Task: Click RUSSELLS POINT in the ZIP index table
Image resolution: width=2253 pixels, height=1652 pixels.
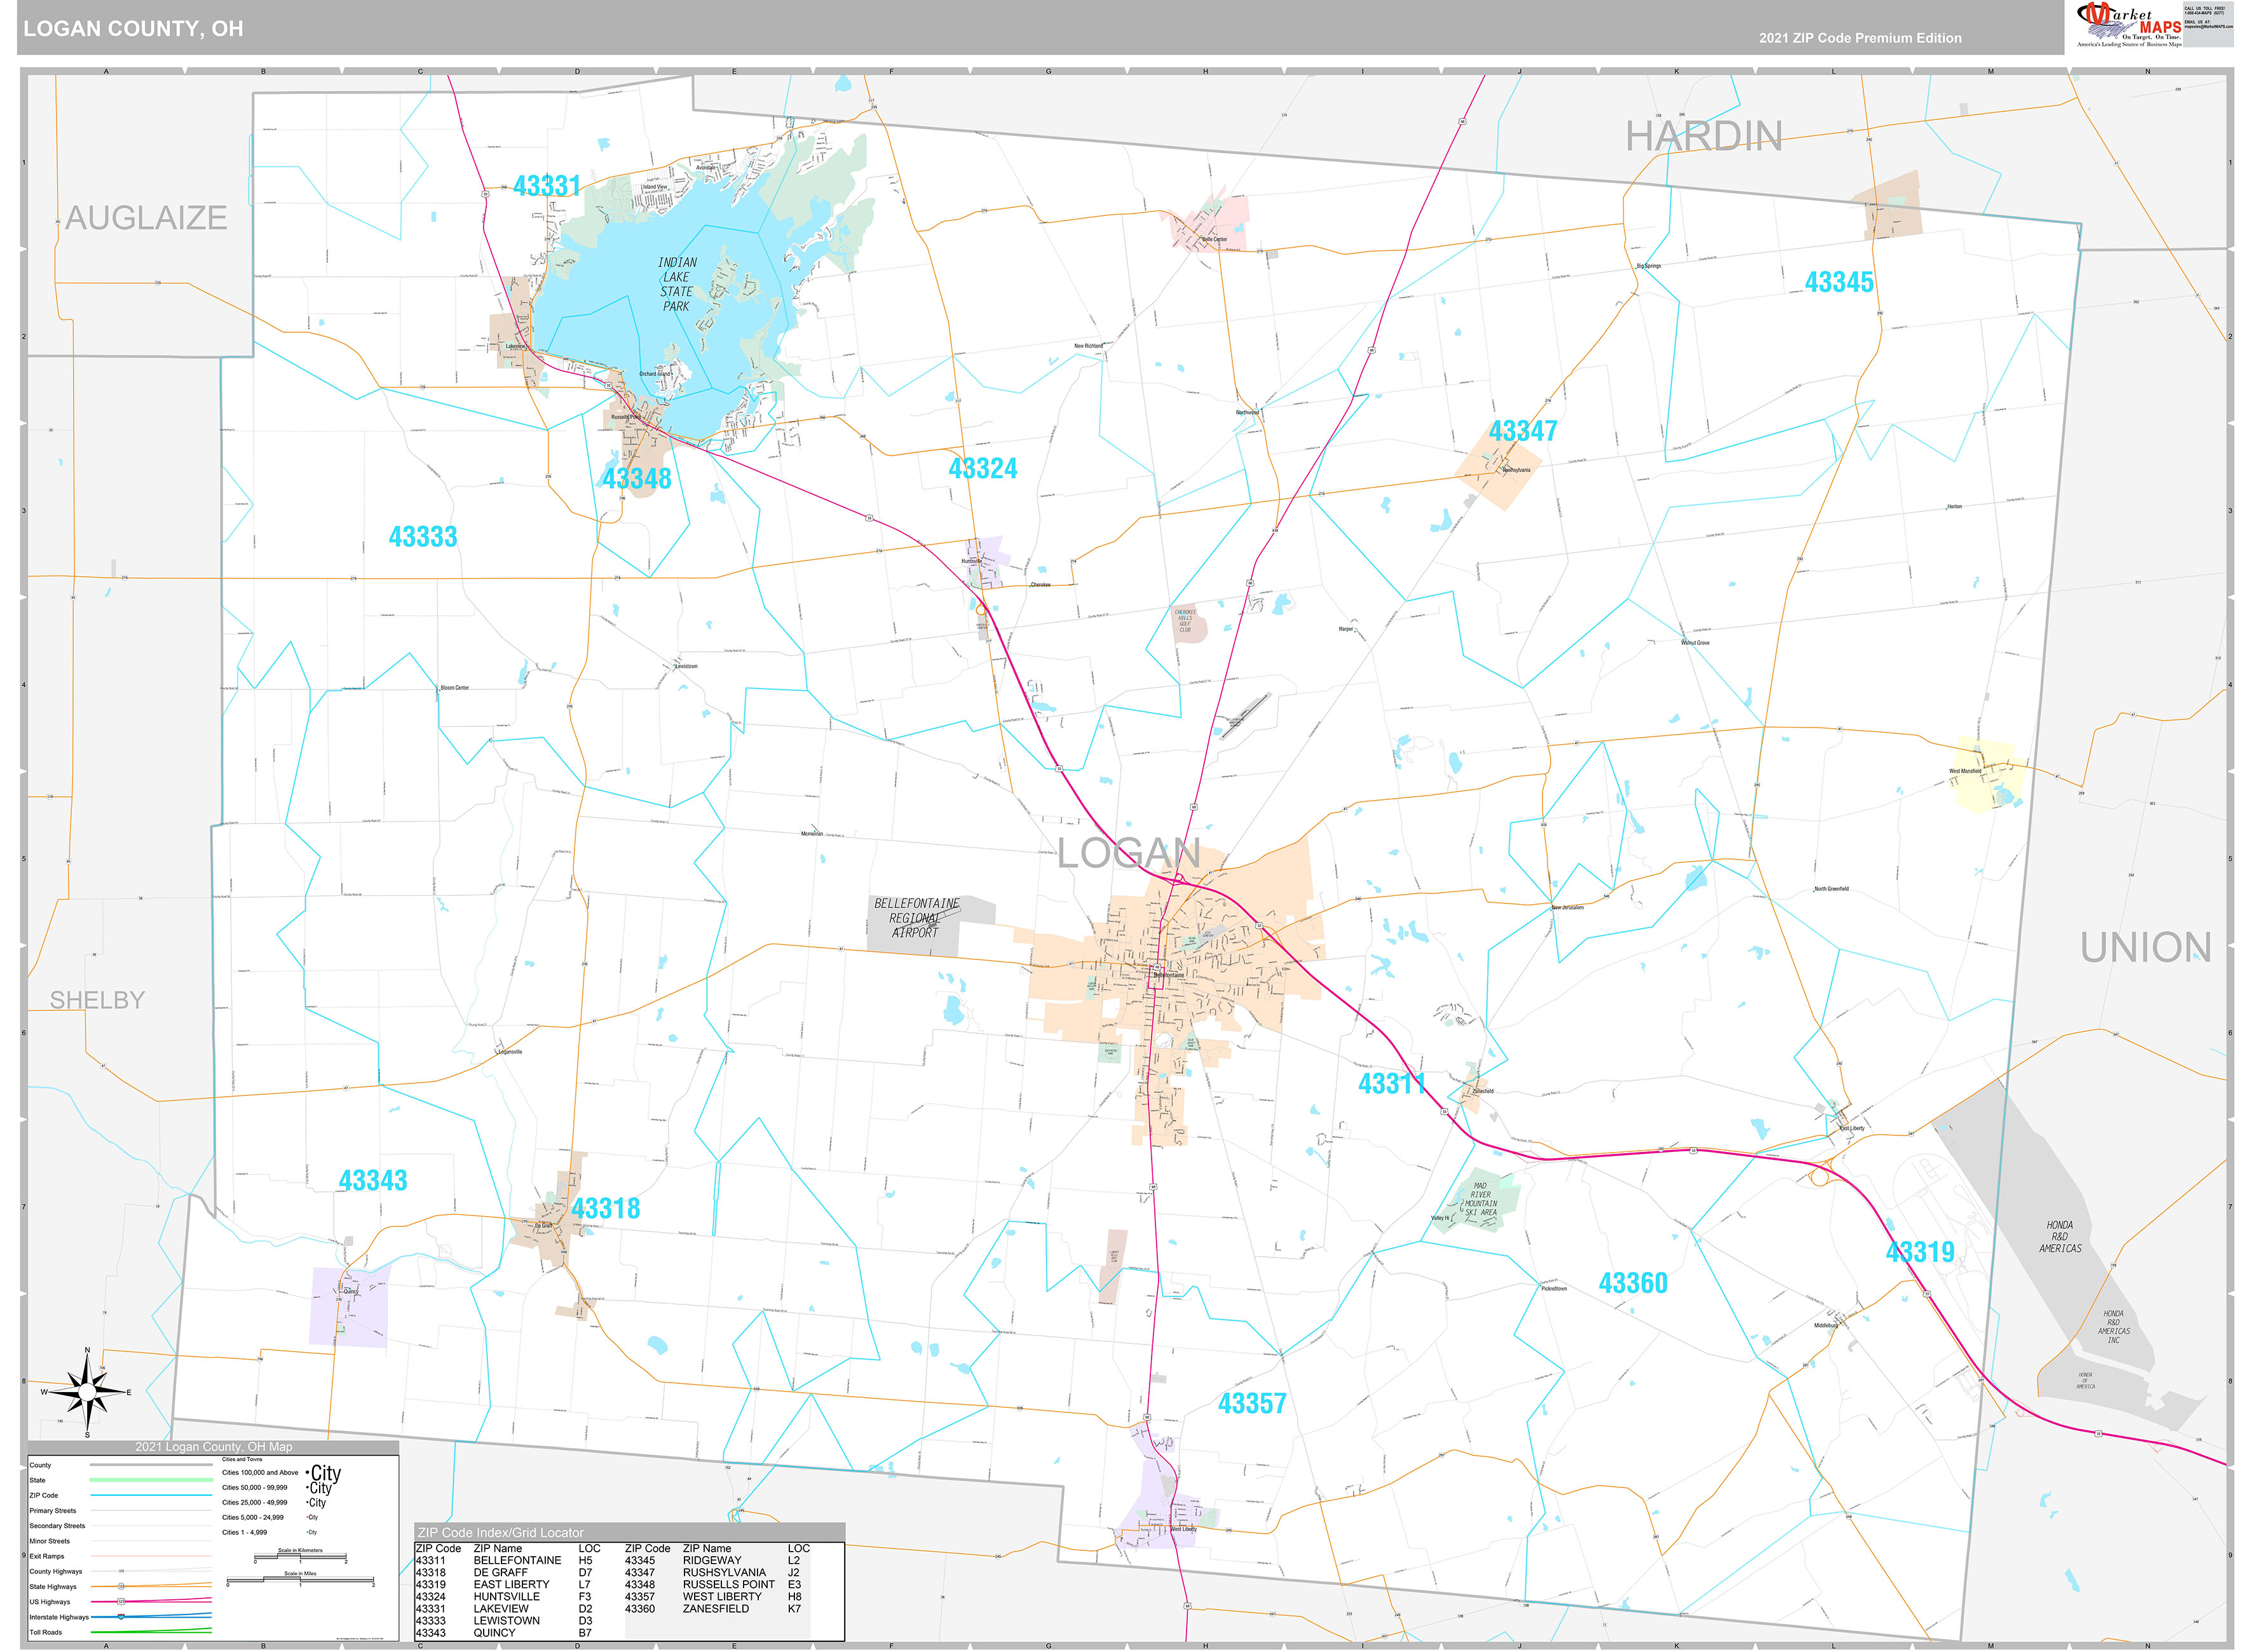Action: point(729,1584)
